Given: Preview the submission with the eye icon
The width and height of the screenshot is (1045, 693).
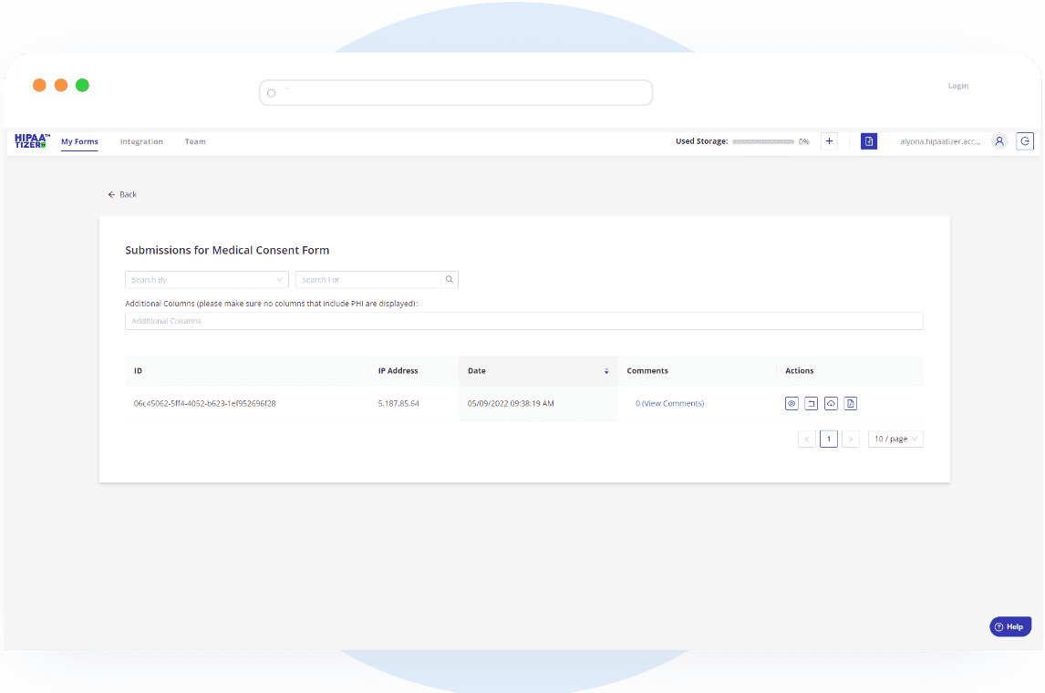Looking at the screenshot, I should pyautogui.click(x=792, y=403).
